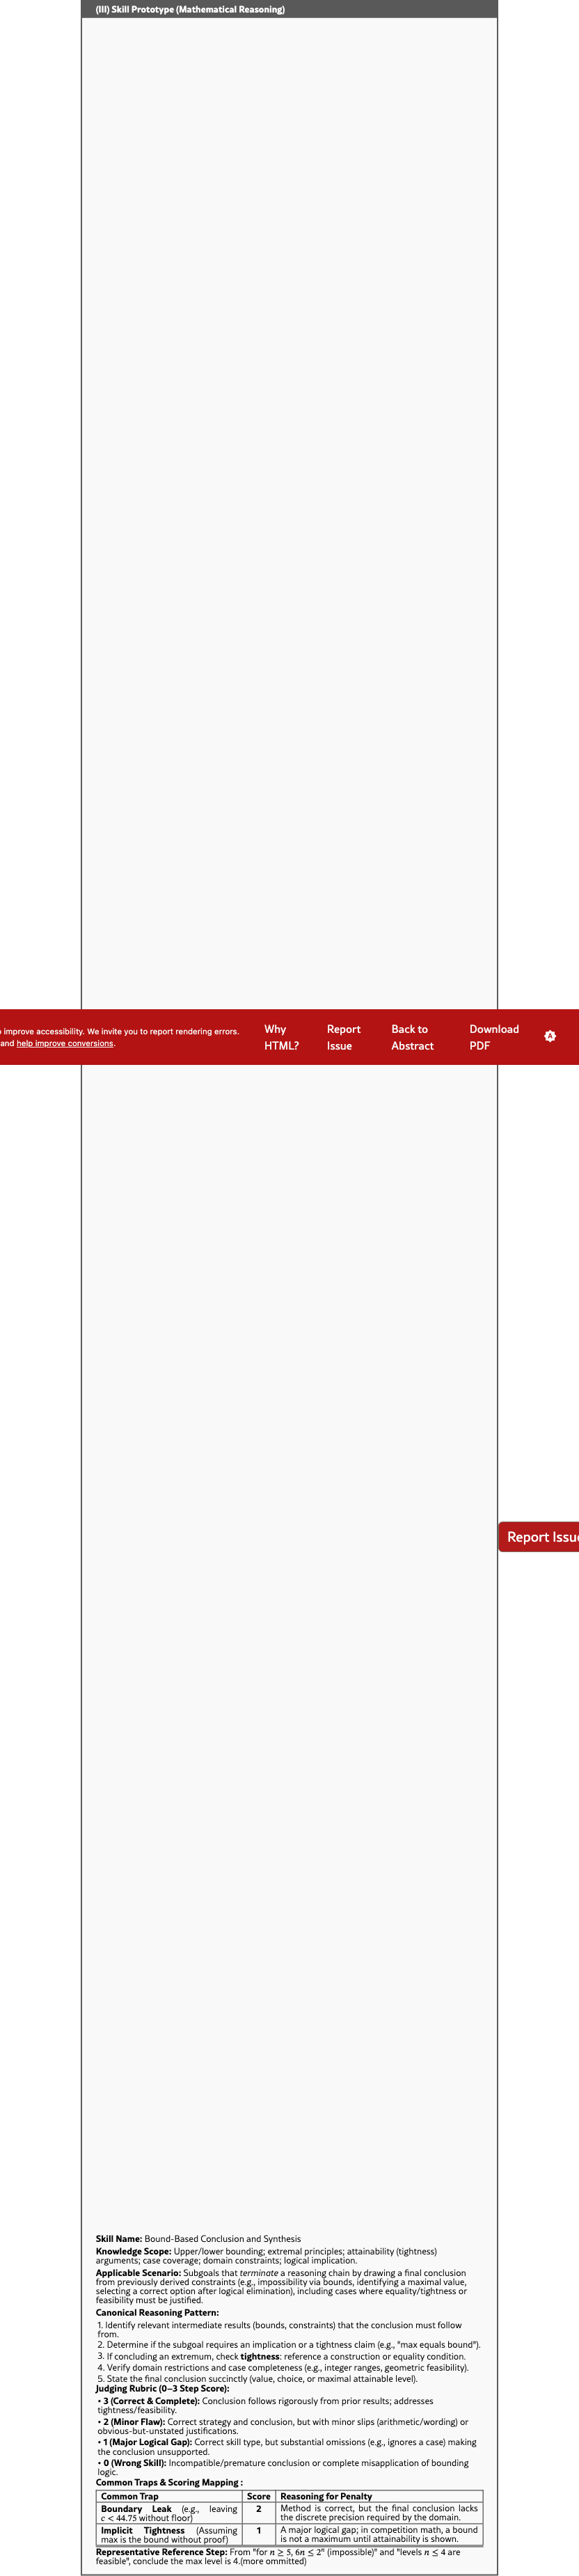Open the display settings gear icon

(x=550, y=1036)
